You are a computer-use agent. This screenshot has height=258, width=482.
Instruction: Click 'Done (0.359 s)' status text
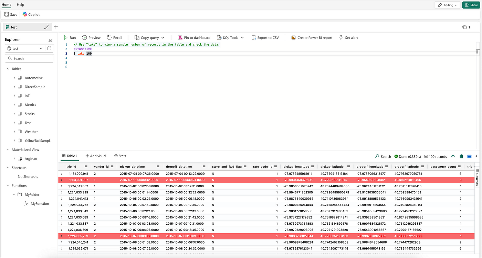[408, 156]
